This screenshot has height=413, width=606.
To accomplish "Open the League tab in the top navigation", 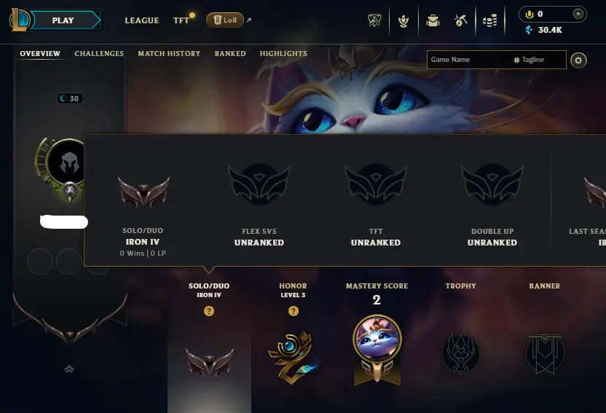I will click(142, 20).
